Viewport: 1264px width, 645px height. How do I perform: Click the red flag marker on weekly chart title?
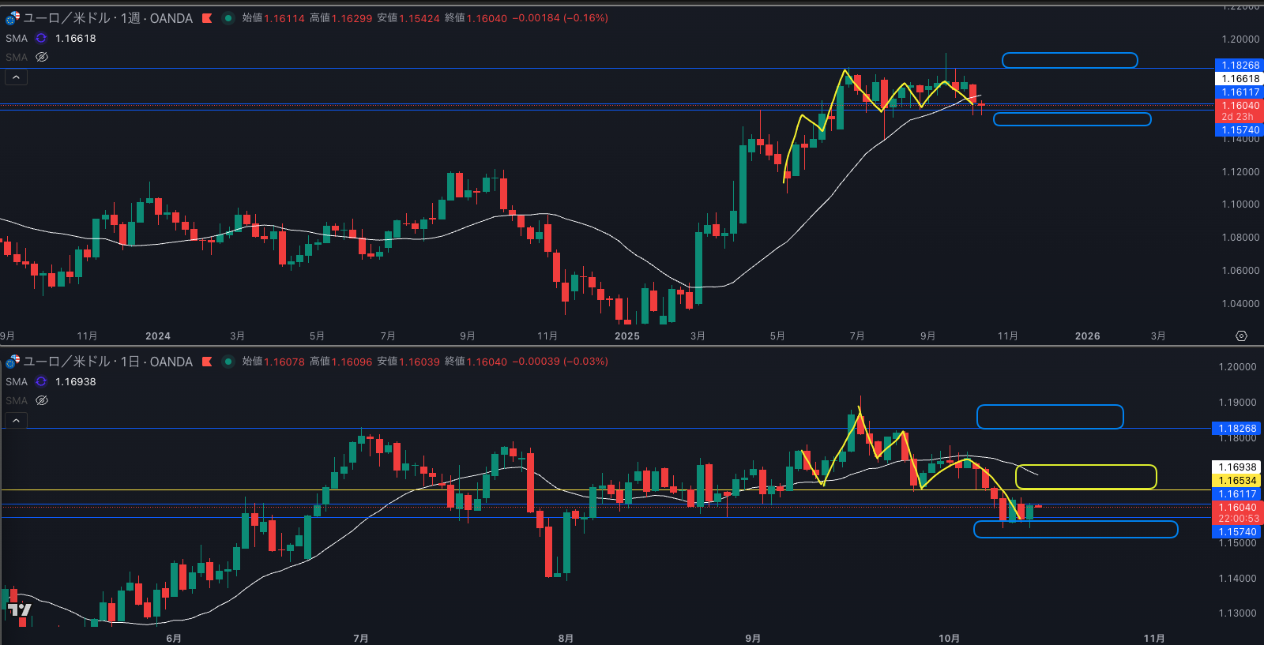tap(207, 18)
